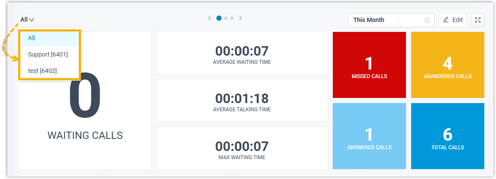Select the first pagination dot
Image resolution: width=496 pixels, height=179 pixels.
pyautogui.click(x=219, y=18)
